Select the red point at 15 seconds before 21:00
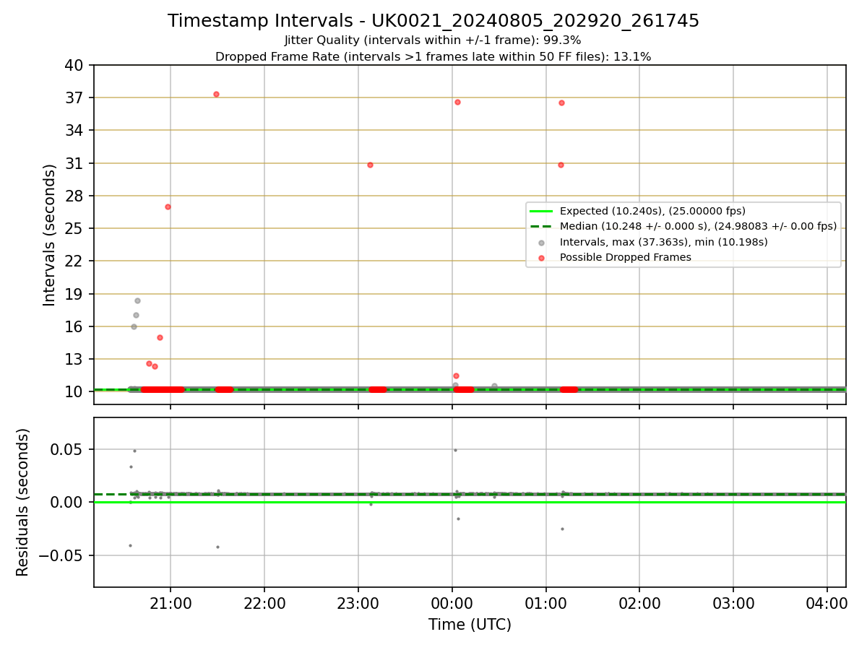This screenshot has height=650, width=867. pyautogui.click(x=160, y=337)
